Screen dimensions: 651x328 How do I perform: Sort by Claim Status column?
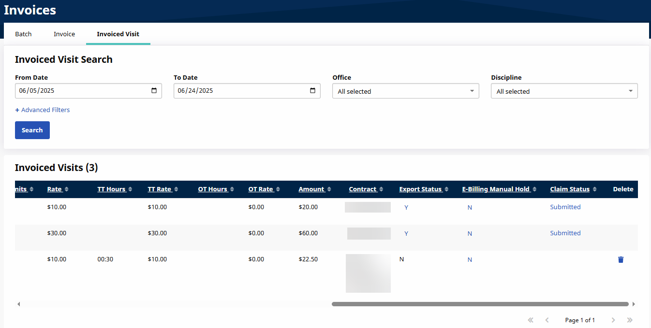pos(569,189)
